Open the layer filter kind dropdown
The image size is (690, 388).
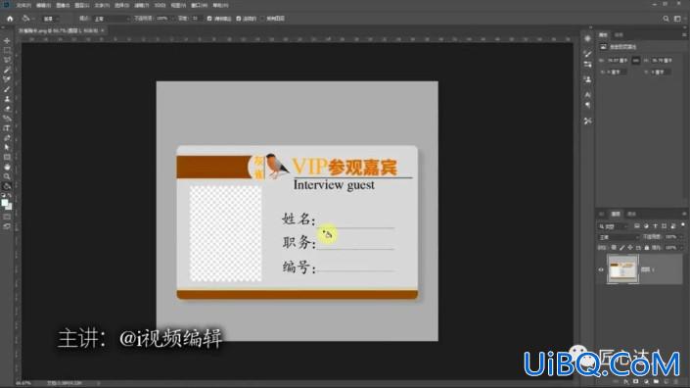pyautogui.click(x=614, y=226)
